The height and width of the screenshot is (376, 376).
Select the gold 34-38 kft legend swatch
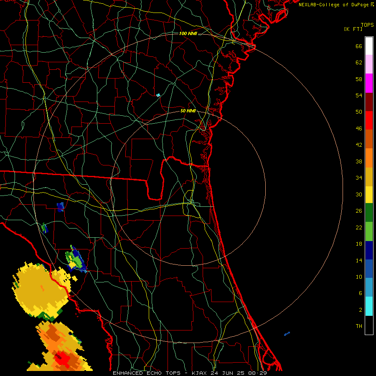pos(369,177)
